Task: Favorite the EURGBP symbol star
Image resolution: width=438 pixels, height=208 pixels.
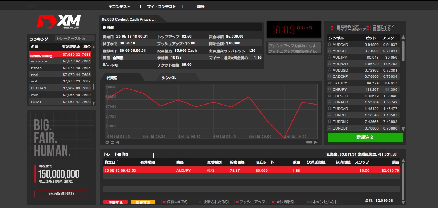Action: [329, 128]
